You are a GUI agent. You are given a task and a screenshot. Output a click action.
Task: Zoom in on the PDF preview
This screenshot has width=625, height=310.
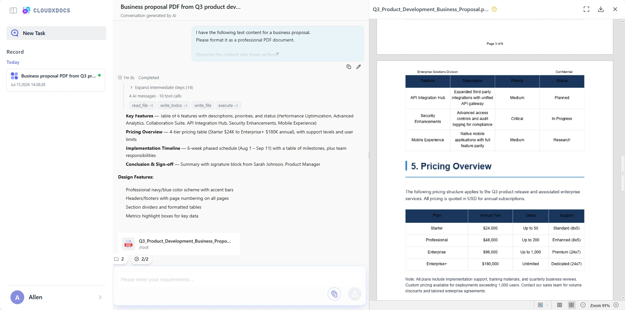[616, 305]
